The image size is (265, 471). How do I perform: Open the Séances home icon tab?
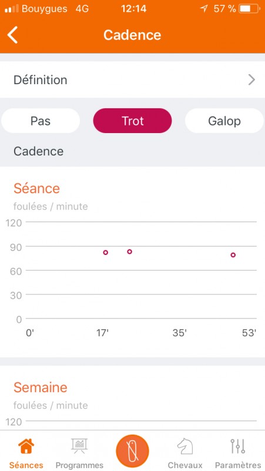pos(26,446)
